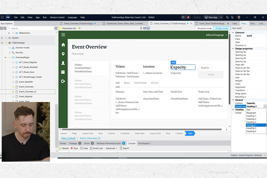Click the Atlas_Default breadcrumb link

(x=68, y=138)
